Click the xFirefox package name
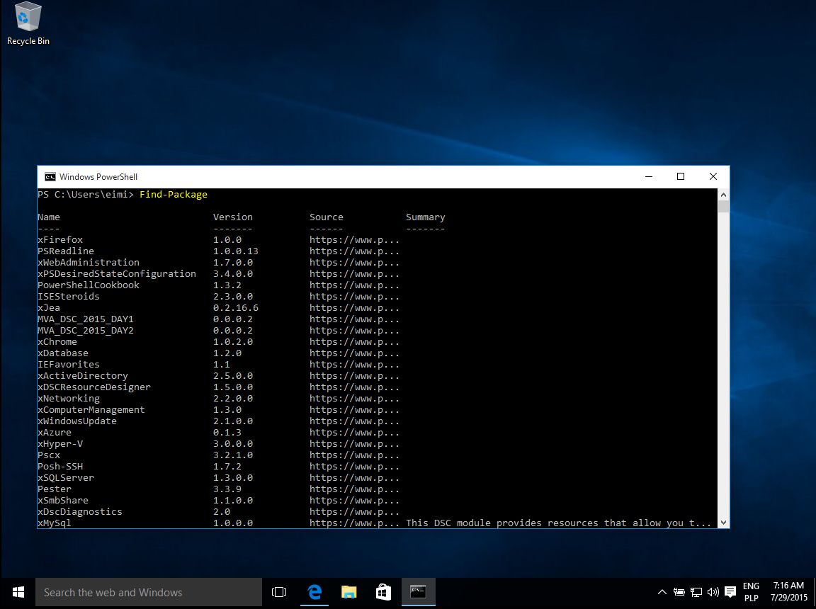This screenshot has height=609, width=816. click(x=60, y=240)
